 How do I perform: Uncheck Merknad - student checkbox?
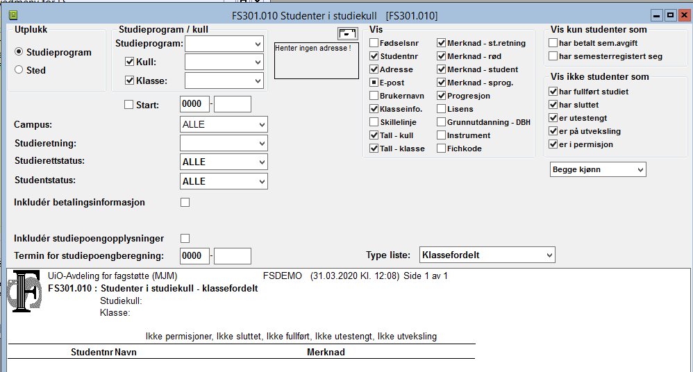pyautogui.click(x=441, y=69)
